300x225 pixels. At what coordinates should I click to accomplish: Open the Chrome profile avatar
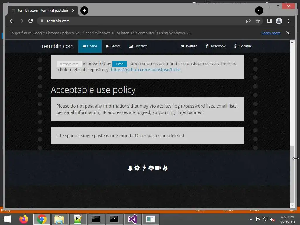pyautogui.click(x=279, y=21)
